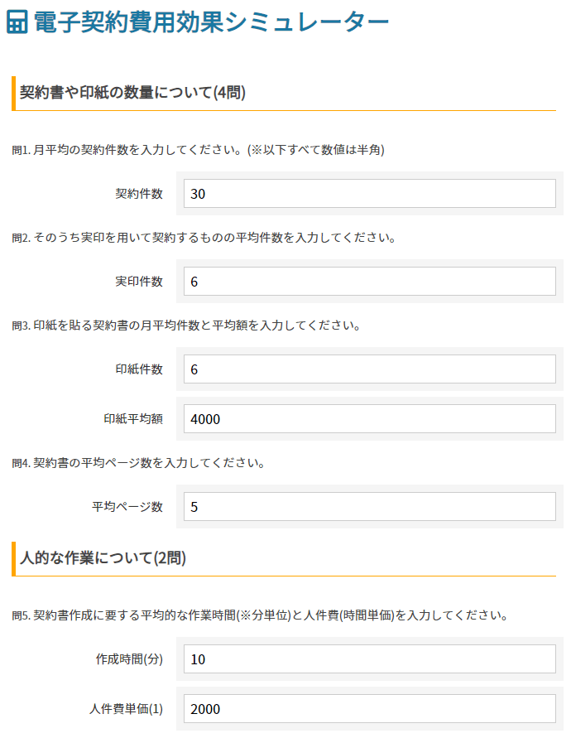This screenshot has height=738, width=571.
Task: Select the 印紙件数 input field
Action: coord(369,369)
